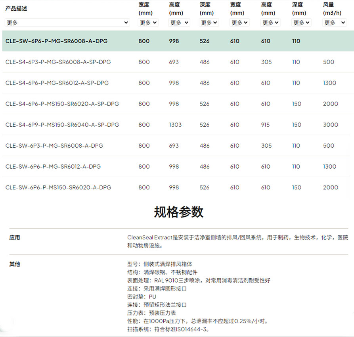Click airflow 2000 in CLE-S4-6P6-P-MS150-SR6020-A-SP-DPG row
Viewport: 354px width, 337px height.
(331, 104)
